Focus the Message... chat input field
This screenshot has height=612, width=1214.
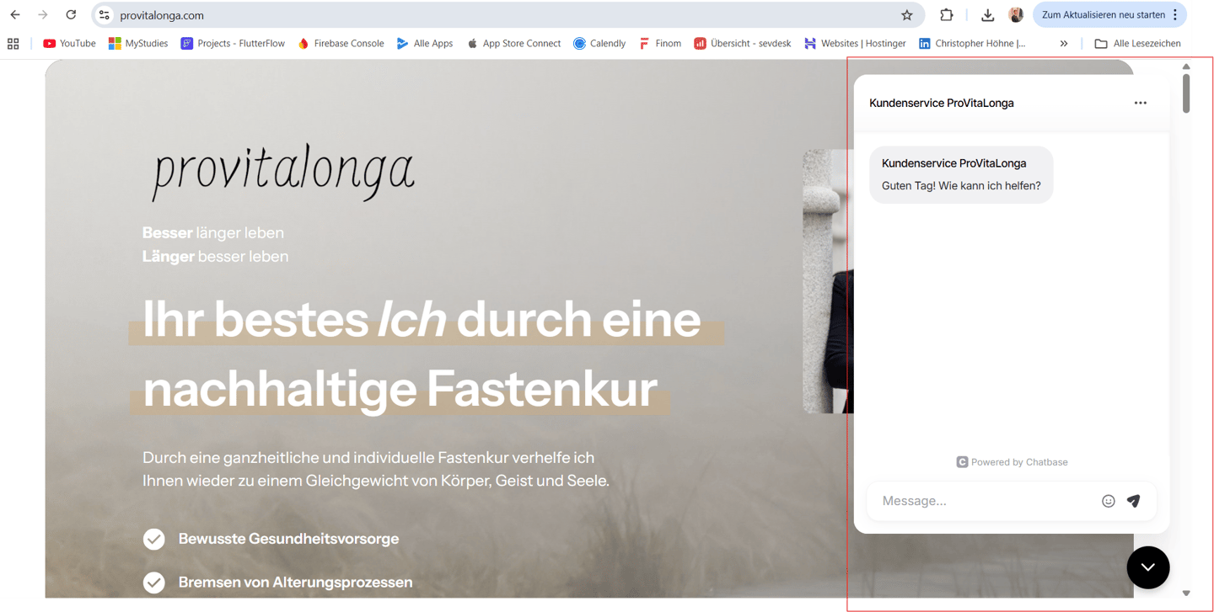pos(986,501)
